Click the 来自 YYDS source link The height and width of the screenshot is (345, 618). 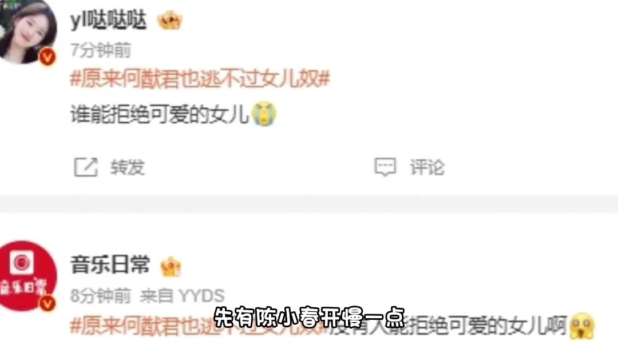(x=183, y=296)
